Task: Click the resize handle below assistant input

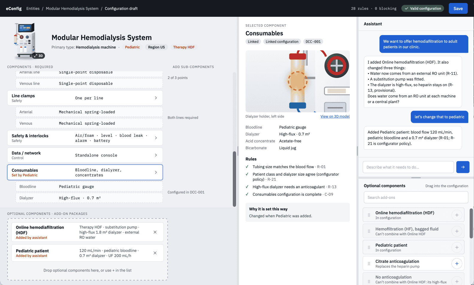Action: click(x=416, y=178)
